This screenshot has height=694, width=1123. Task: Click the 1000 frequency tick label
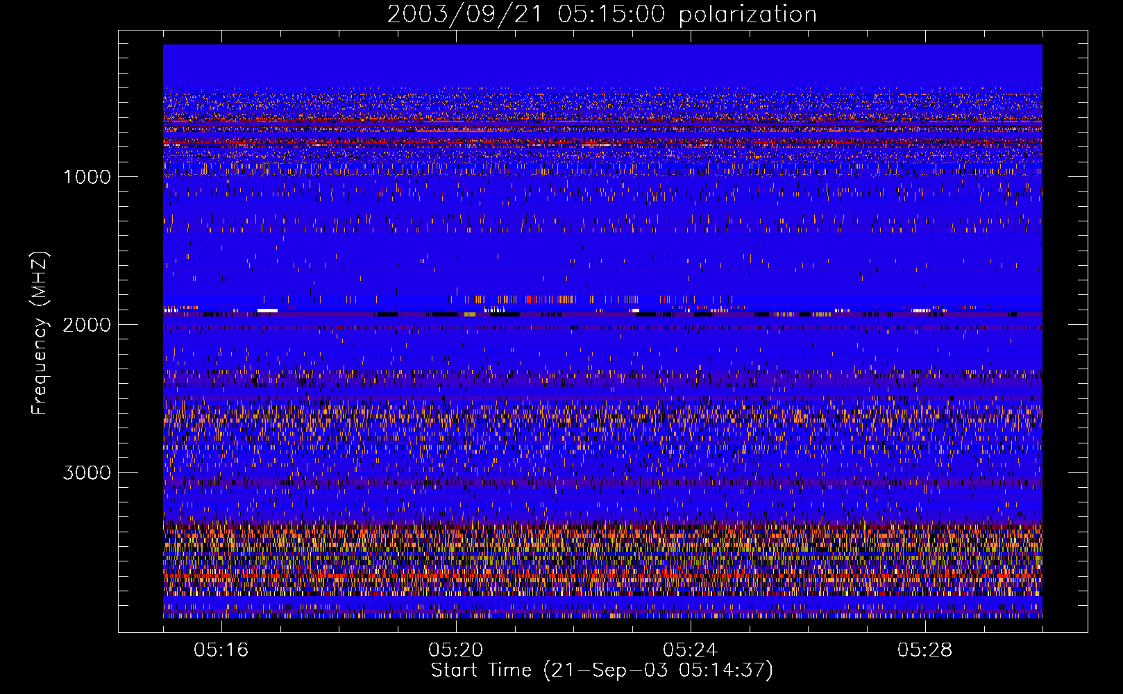[x=87, y=177]
